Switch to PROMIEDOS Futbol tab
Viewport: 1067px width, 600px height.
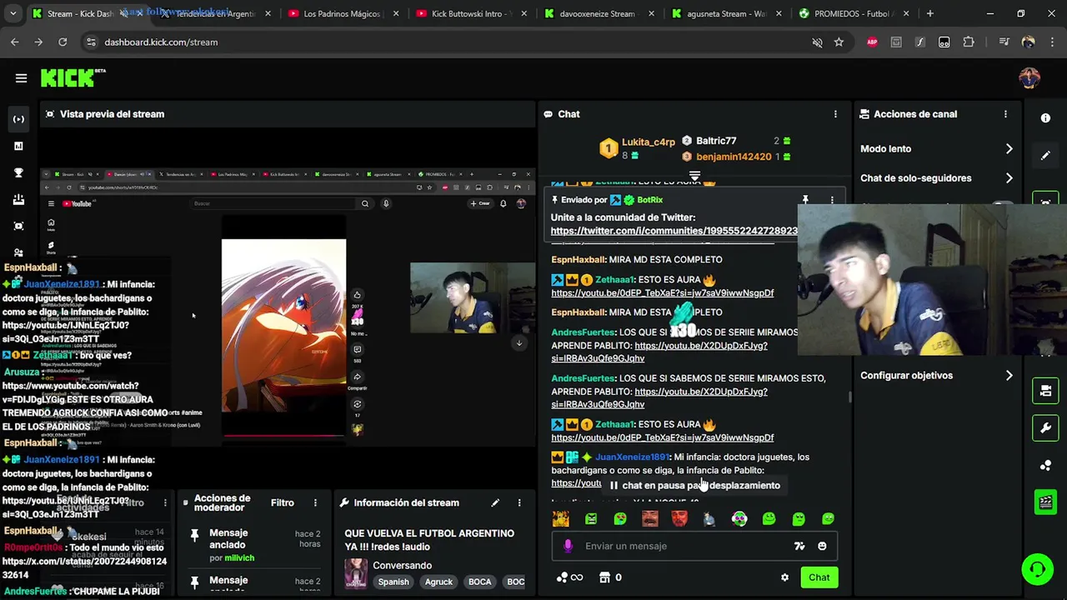click(853, 13)
